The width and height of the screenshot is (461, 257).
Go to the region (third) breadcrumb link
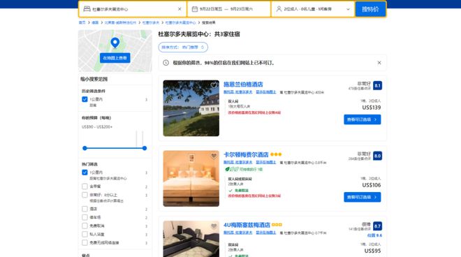click(120, 22)
